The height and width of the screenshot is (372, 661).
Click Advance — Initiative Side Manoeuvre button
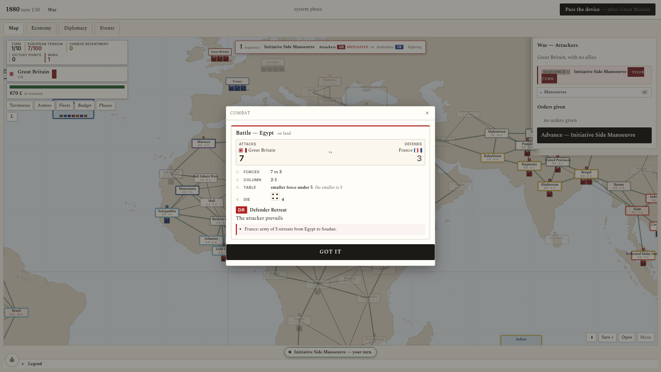[x=594, y=135]
